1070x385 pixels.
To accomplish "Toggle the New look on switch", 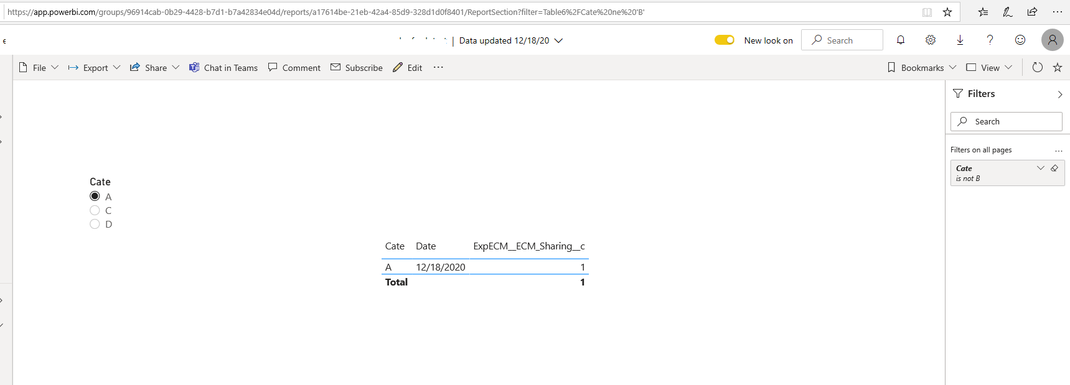I will pos(725,40).
